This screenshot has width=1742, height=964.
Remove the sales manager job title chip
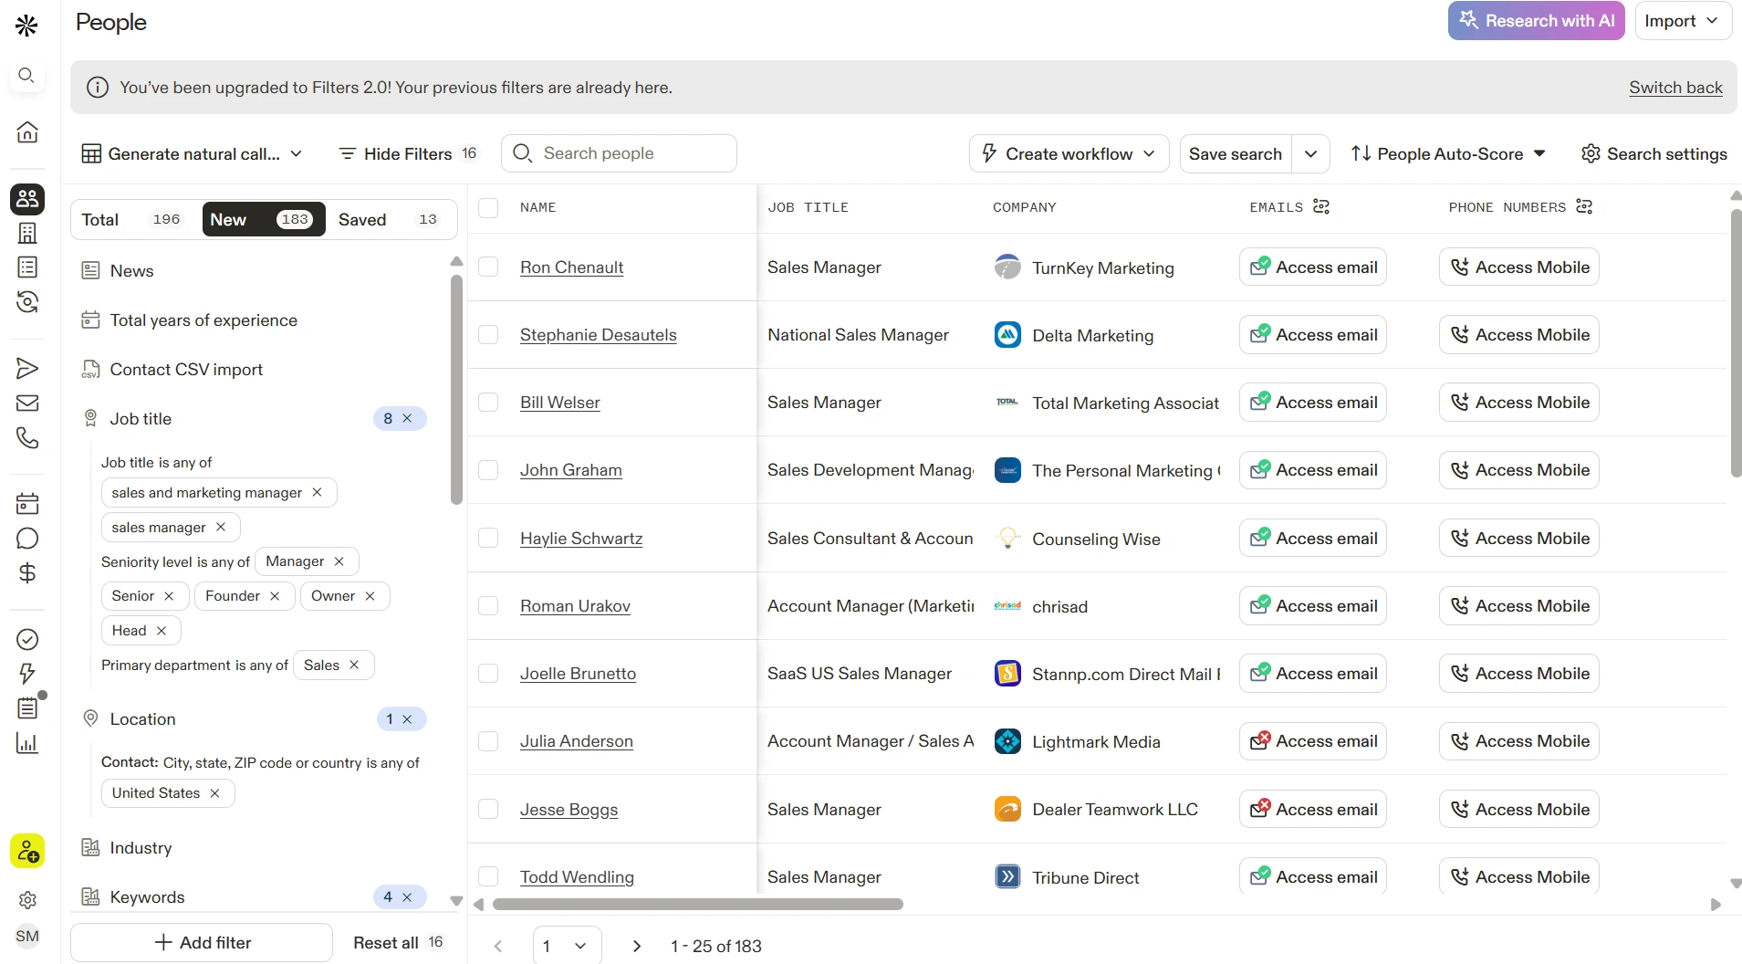(220, 527)
